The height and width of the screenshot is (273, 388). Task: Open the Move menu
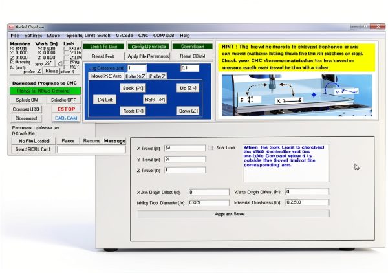coord(54,36)
